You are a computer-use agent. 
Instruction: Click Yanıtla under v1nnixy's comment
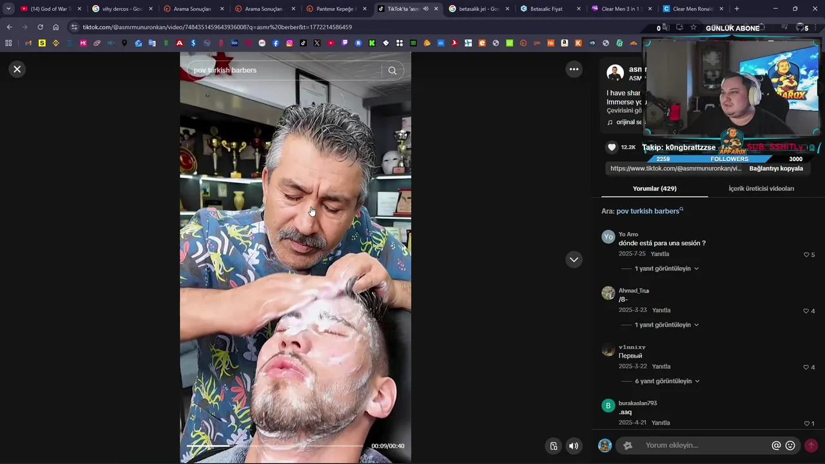tap(661, 367)
